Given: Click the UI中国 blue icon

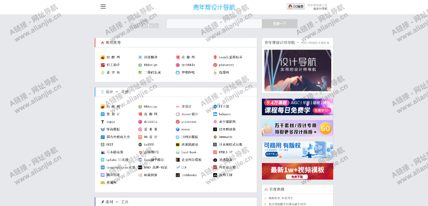Looking at the screenshot, I should click(x=215, y=107).
